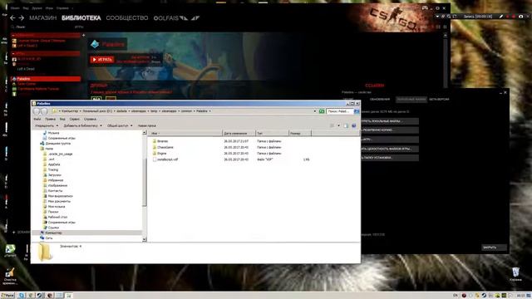Open Explorer help icon

pyautogui.click(x=354, y=125)
